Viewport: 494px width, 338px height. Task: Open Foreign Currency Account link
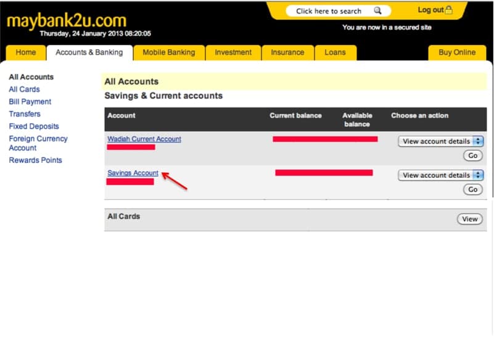[x=38, y=143]
